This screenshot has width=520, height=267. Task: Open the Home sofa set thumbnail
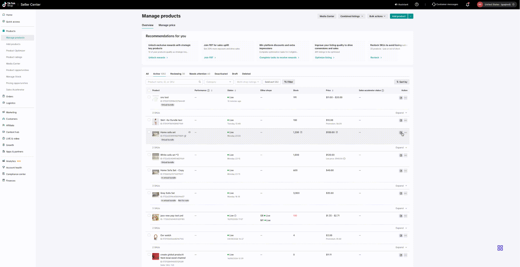tap(156, 134)
